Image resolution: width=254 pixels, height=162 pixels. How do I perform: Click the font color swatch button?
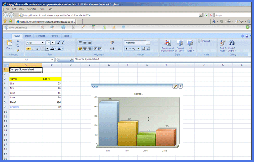(59, 49)
